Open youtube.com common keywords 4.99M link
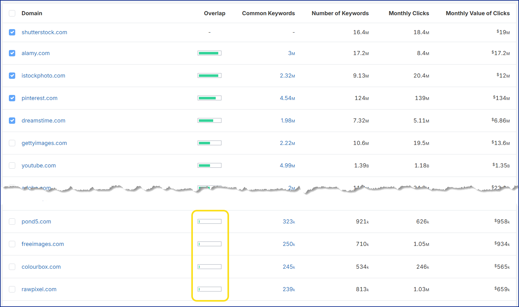The image size is (519, 307). click(287, 166)
